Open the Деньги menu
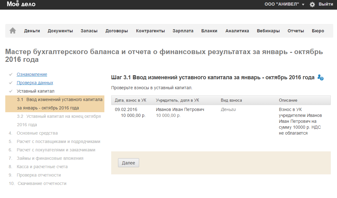This screenshot has height=198, width=337. [x=32, y=31]
